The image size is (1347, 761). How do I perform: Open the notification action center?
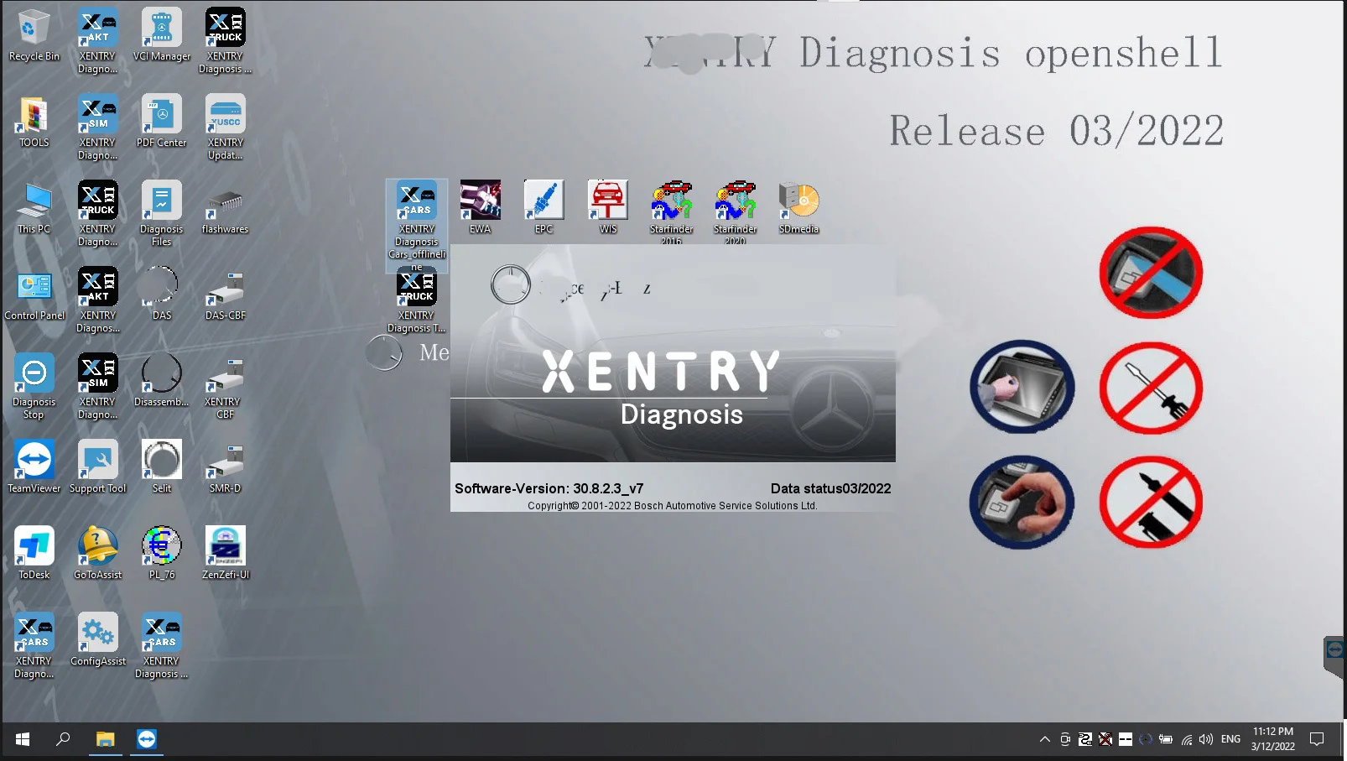click(x=1317, y=739)
